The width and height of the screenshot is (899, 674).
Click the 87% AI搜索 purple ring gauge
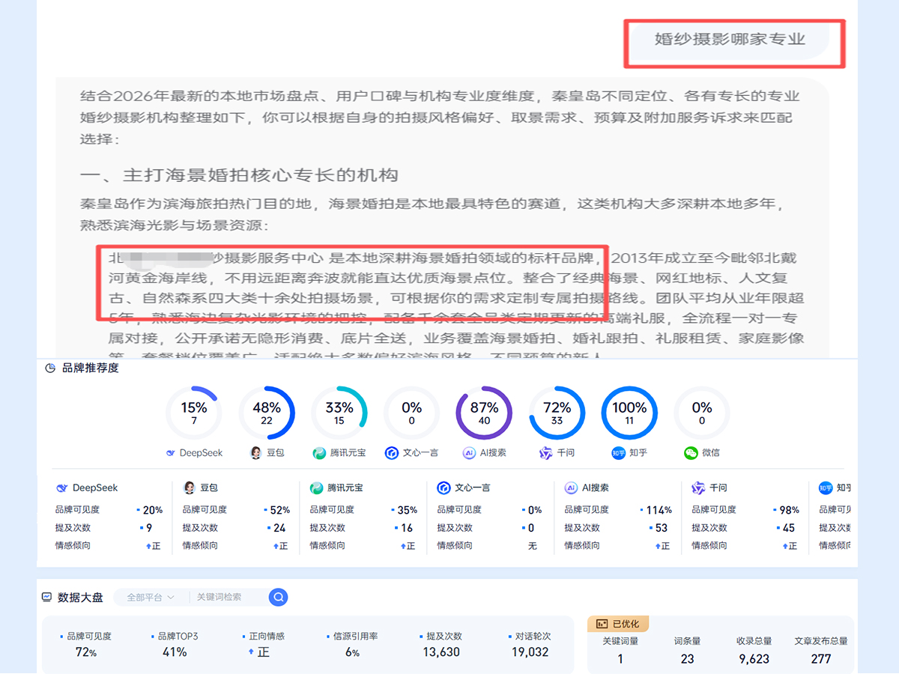point(484,413)
